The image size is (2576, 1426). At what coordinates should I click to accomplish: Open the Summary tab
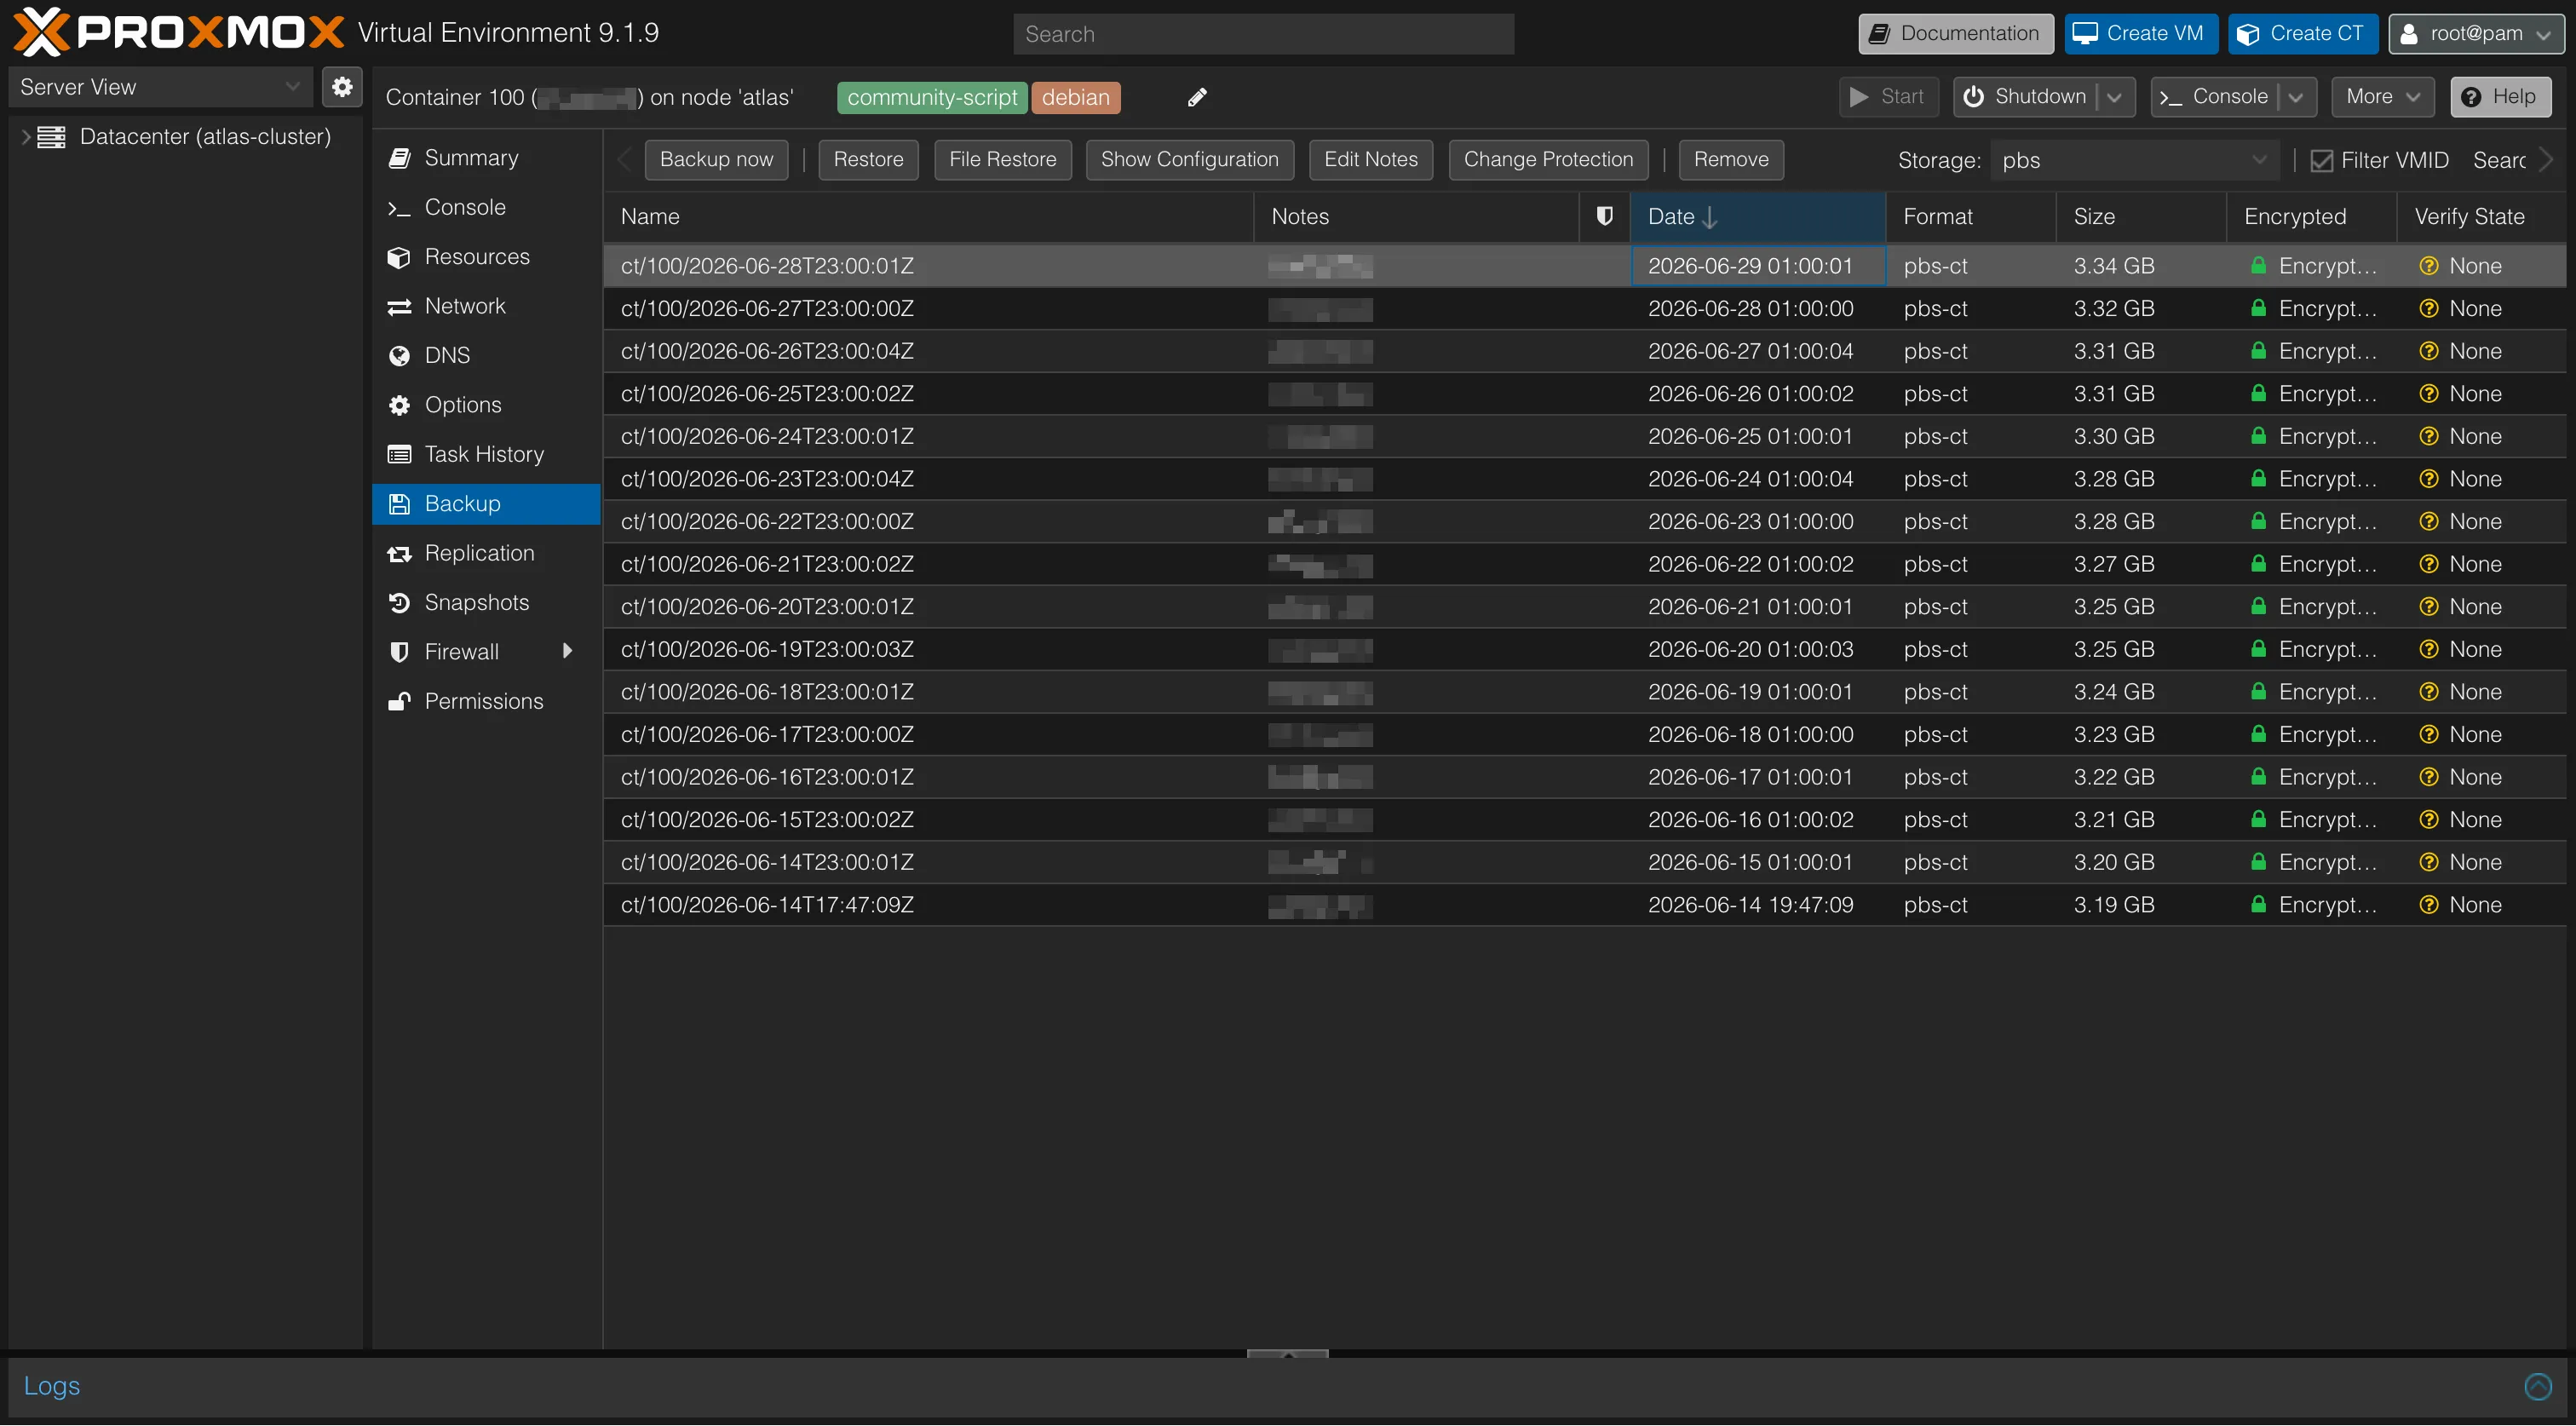tap(486, 158)
